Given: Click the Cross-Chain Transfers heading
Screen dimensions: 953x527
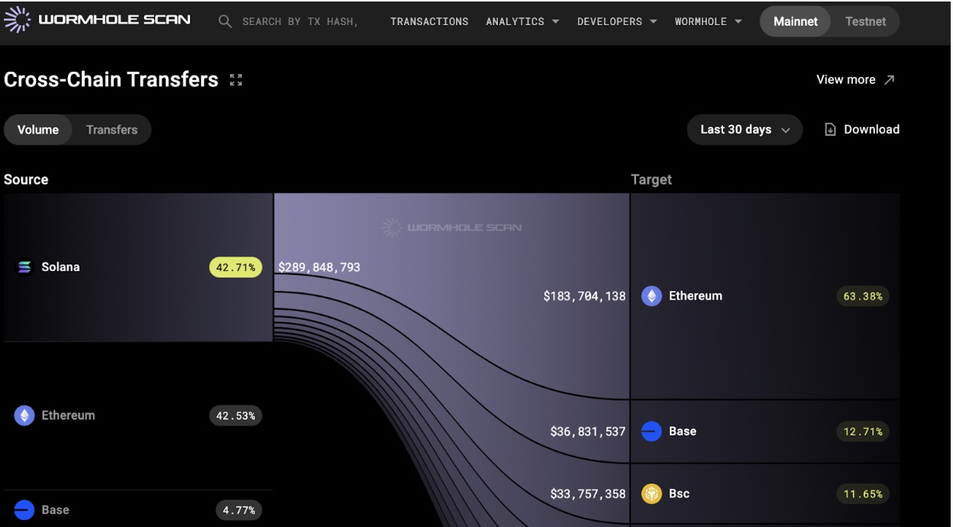Looking at the screenshot, I should (111, 79).
